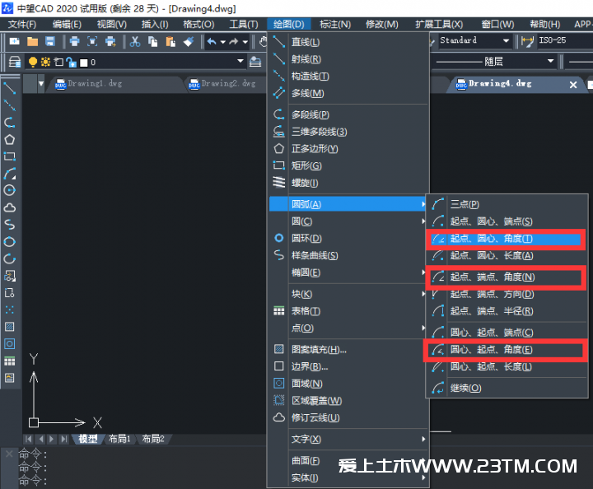The width and height of the screenshot is (593, 489).
Task: Click the Copy icon in toolbar
Action: coord(153,41)
